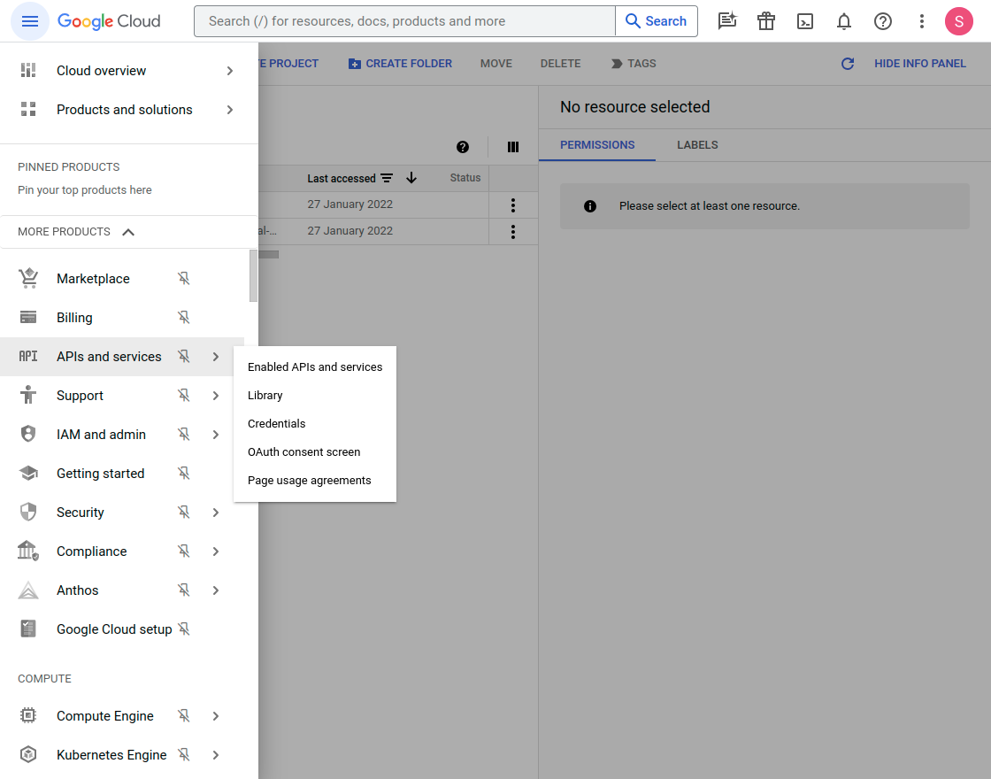
Task: Open actions menu for second 27 January row
Action: pos(513,231)
